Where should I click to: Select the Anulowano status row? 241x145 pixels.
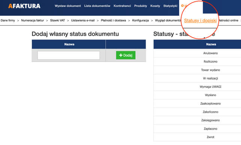pos(197,53)
